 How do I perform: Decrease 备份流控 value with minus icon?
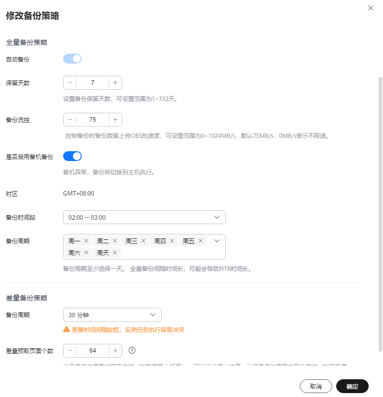point(70,120)
